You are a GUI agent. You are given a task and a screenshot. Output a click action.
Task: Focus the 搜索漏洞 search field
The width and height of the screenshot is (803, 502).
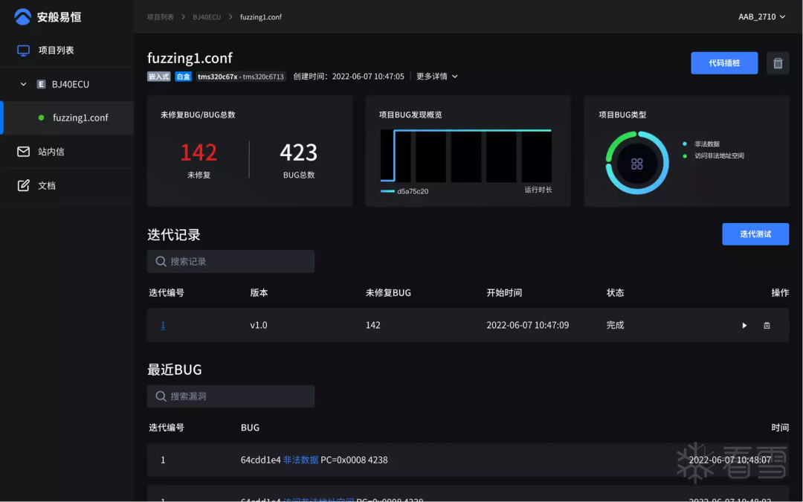pyautogui.click(x=230, y=396)
